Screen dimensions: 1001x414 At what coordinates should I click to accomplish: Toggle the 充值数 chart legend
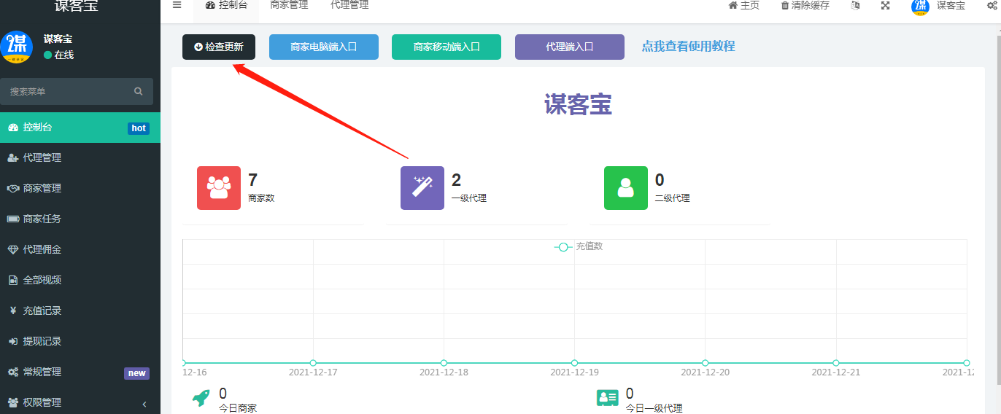point(579,246)
